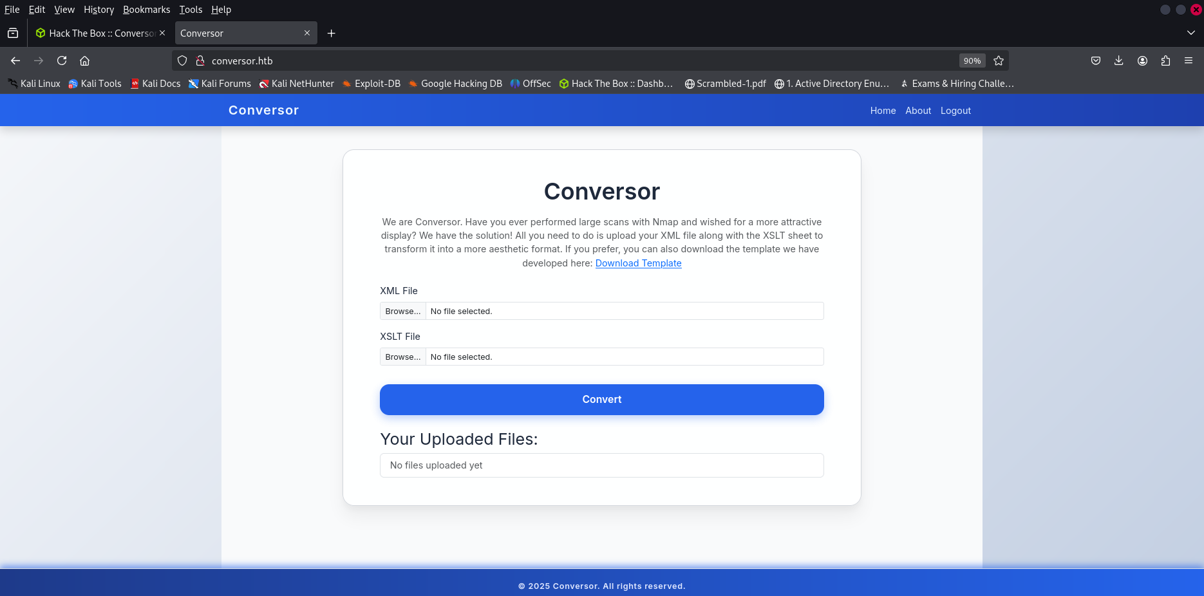This screenshot has height=596, width=1204.
Task: Click the Save to Pocket icon
Action: 1096,61
